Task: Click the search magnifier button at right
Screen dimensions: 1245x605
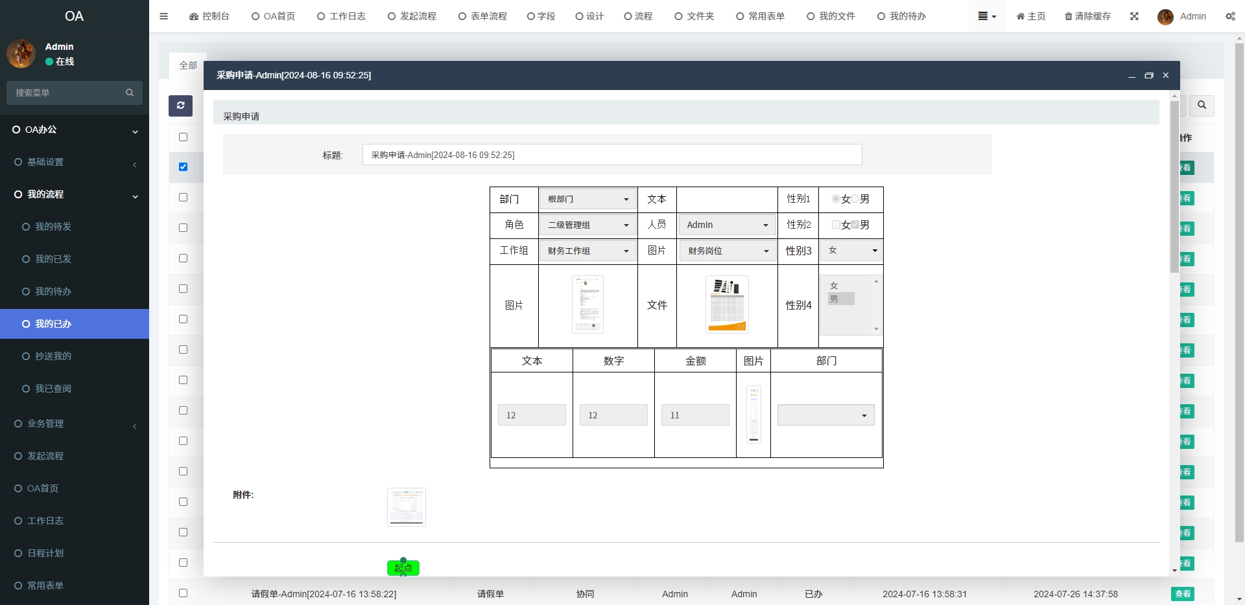Action: click(x=1202, y=105)
